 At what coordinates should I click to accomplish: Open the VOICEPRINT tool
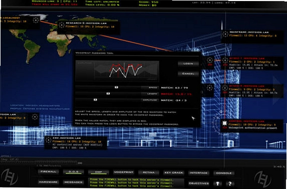tap(124, 172)
